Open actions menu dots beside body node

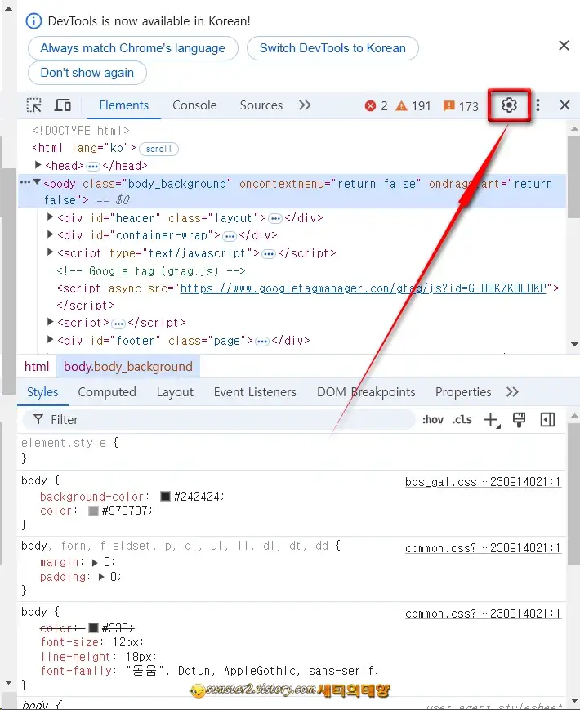pos(25,182)
